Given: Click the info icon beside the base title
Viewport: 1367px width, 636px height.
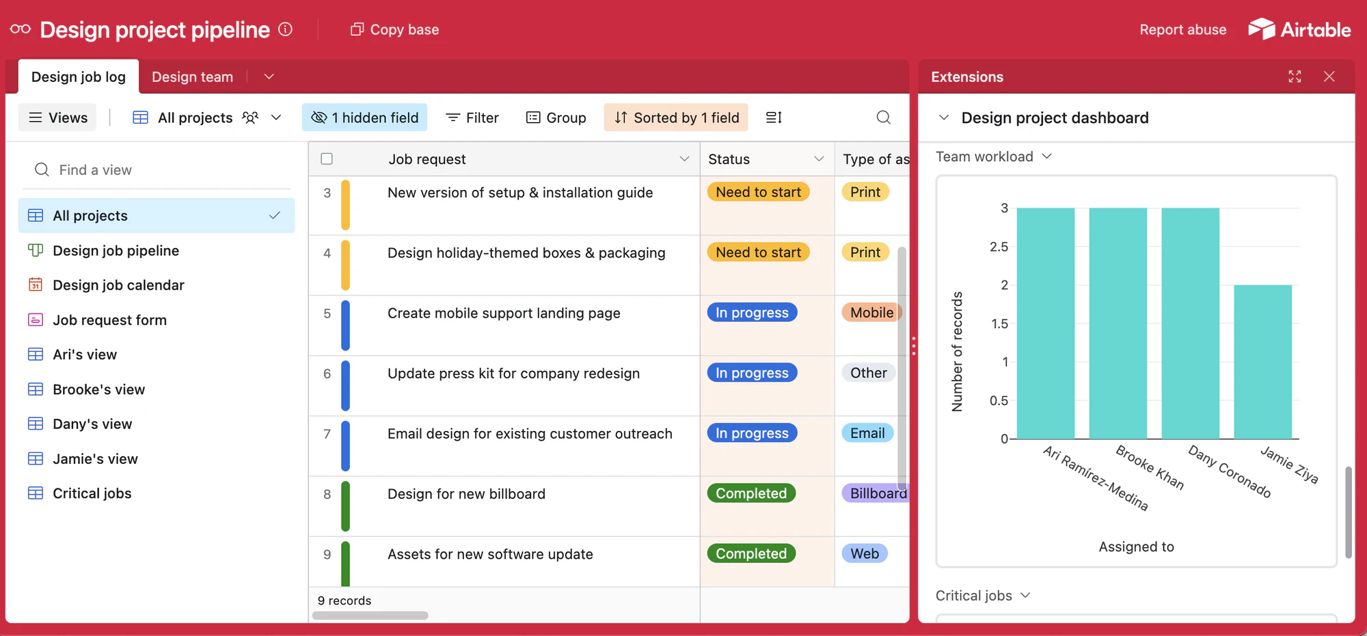Looking at the screenshot, I should coord(286,29).
